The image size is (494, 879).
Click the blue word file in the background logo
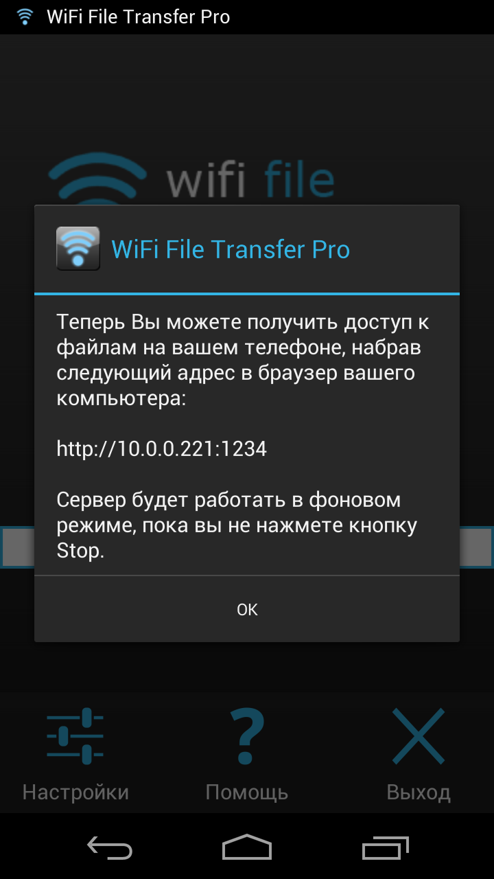pyautogui.click(x=299, y=179)
